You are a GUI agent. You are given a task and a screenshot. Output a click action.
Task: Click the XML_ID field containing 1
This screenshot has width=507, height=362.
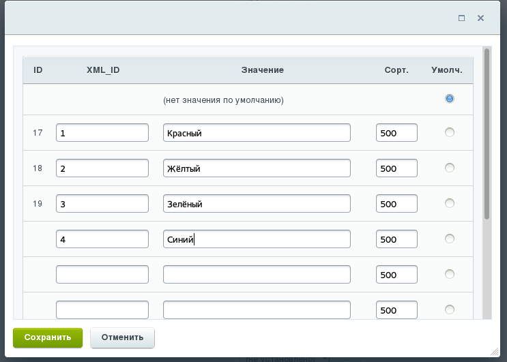(102, 133)
